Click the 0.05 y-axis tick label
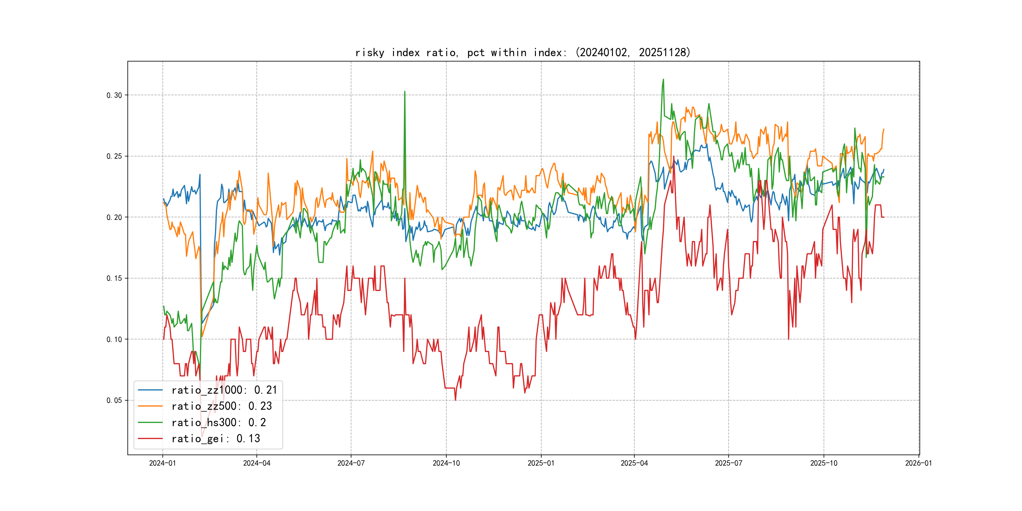The image size is (1022, 511). [114, 400]
